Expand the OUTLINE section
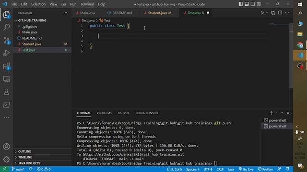This screenshot has width=307, height=172. tap(24, 151)
